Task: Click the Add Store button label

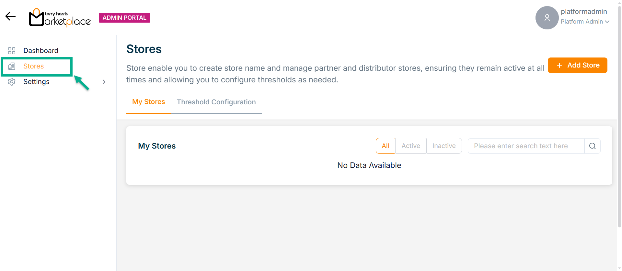Action: click(x=583, y=65)
